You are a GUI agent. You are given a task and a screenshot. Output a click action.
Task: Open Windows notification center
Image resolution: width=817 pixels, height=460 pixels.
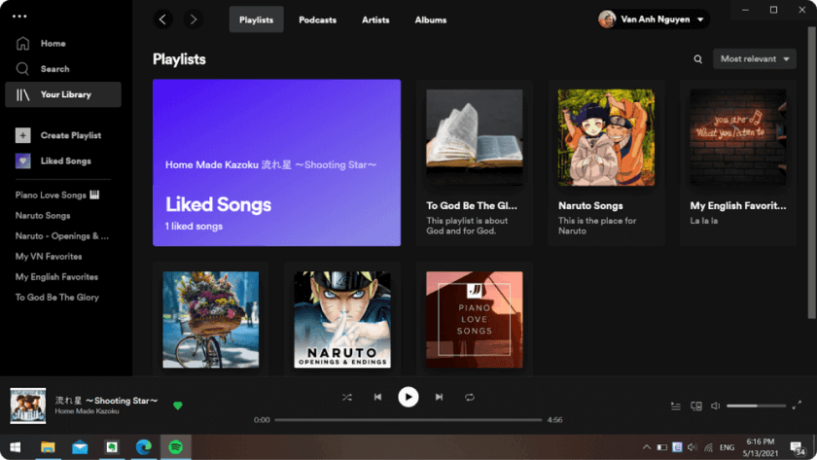click(x=798, y=447)
